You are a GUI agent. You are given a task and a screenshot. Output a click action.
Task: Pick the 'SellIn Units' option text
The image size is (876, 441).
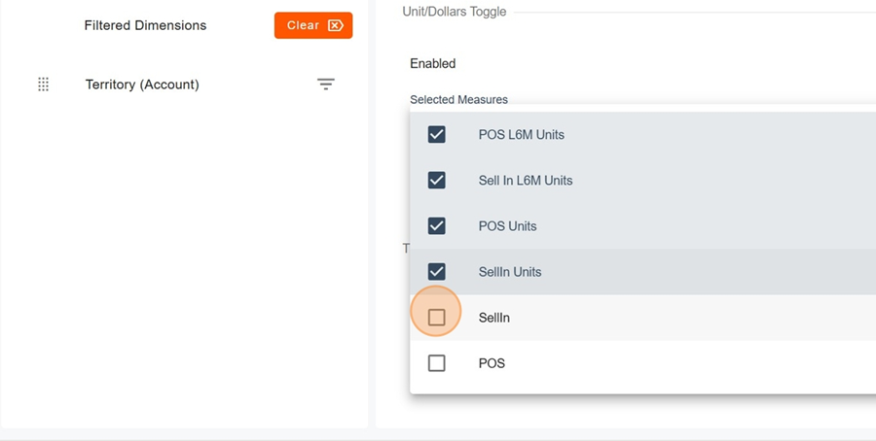coord(510,272)
